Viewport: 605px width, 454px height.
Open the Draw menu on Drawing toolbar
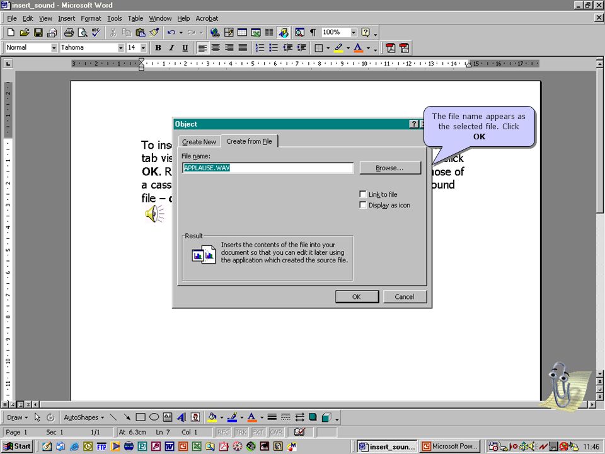pos(18,417)
